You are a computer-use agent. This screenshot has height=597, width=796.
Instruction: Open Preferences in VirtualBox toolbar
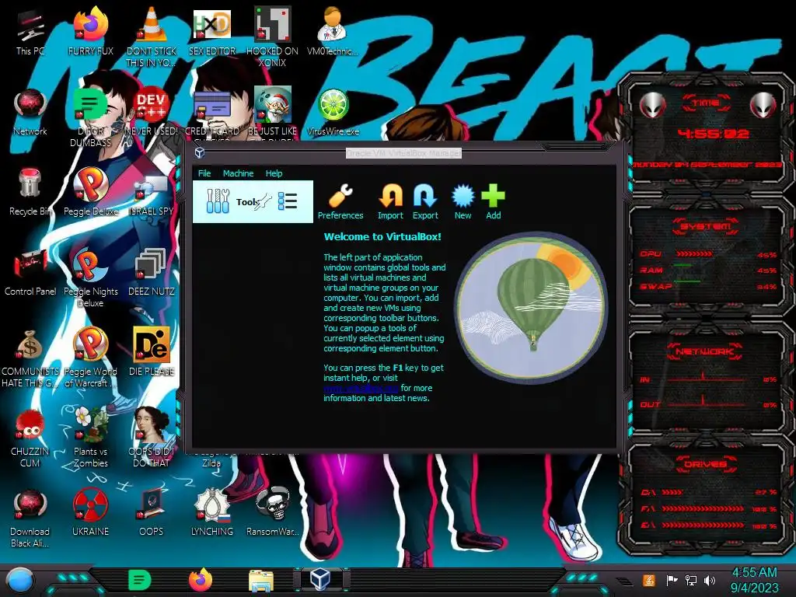(x=340, y=201)
